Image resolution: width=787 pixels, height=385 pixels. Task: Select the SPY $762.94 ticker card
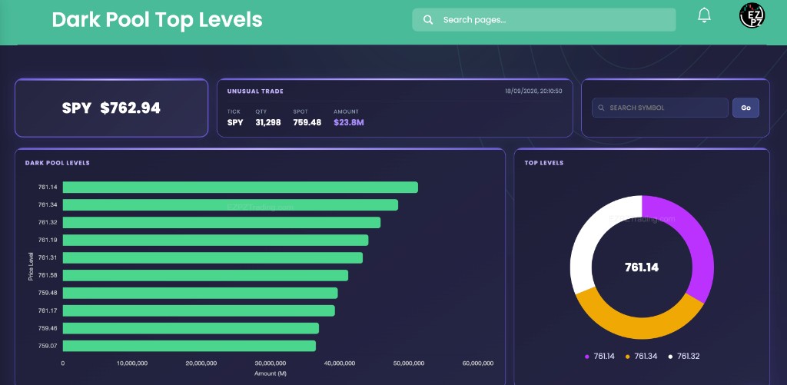pos(111,108)
